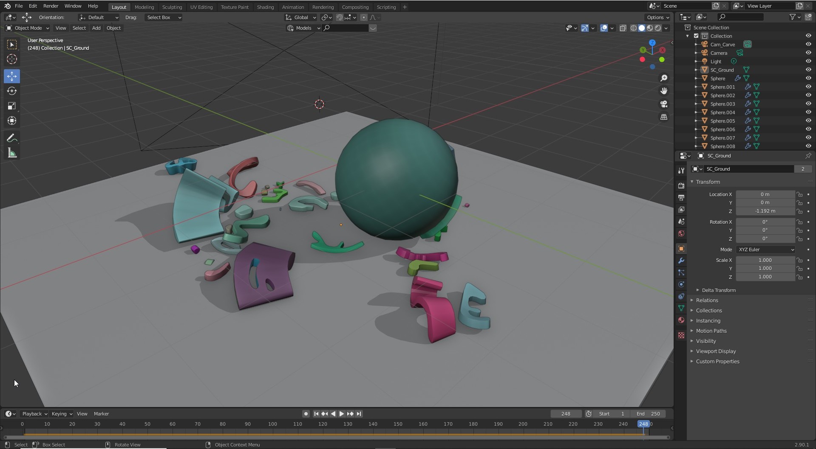Expand the Delta Transform section
The width and height of the screenshot is (816, 449).
pos(719,290)
